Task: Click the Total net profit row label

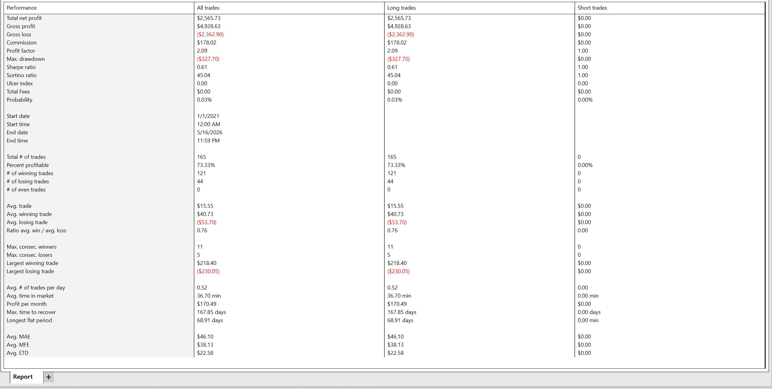Action: coord(24,18)
